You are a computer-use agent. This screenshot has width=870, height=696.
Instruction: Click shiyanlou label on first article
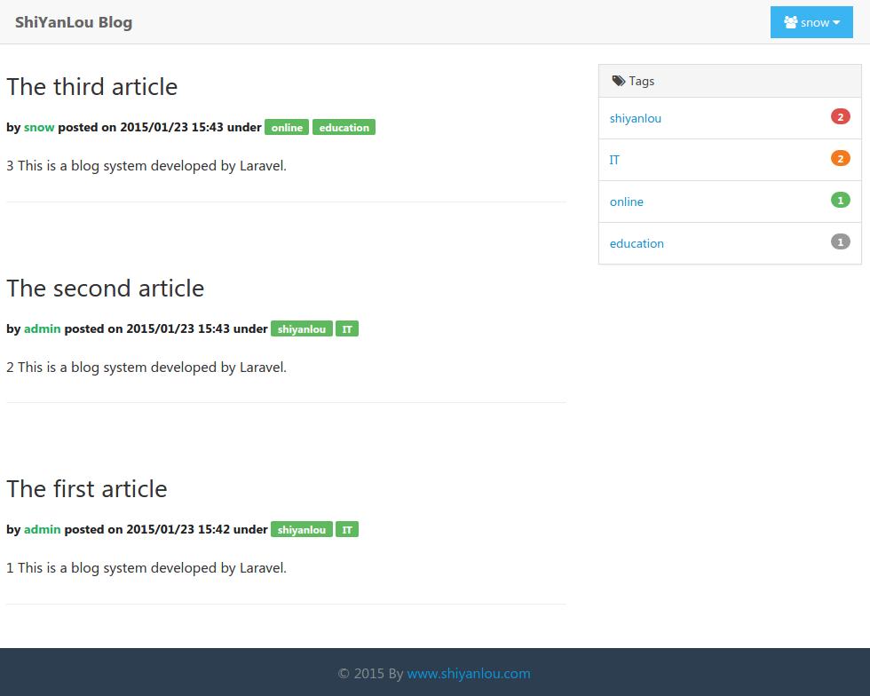pyautogui.click(x=301, y=529)
